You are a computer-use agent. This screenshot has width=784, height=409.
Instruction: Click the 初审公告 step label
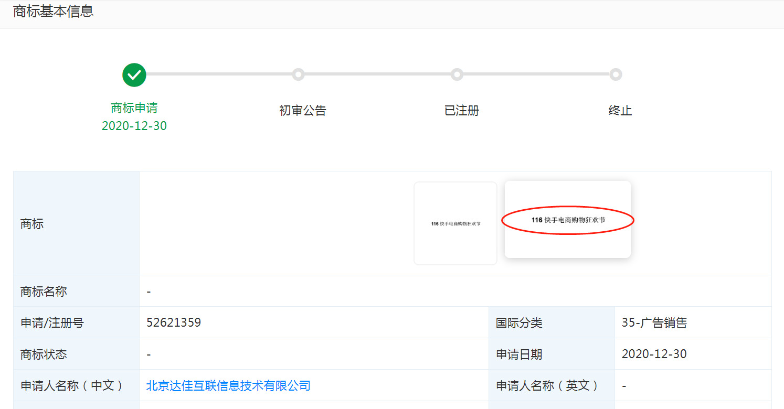point(303,111)
